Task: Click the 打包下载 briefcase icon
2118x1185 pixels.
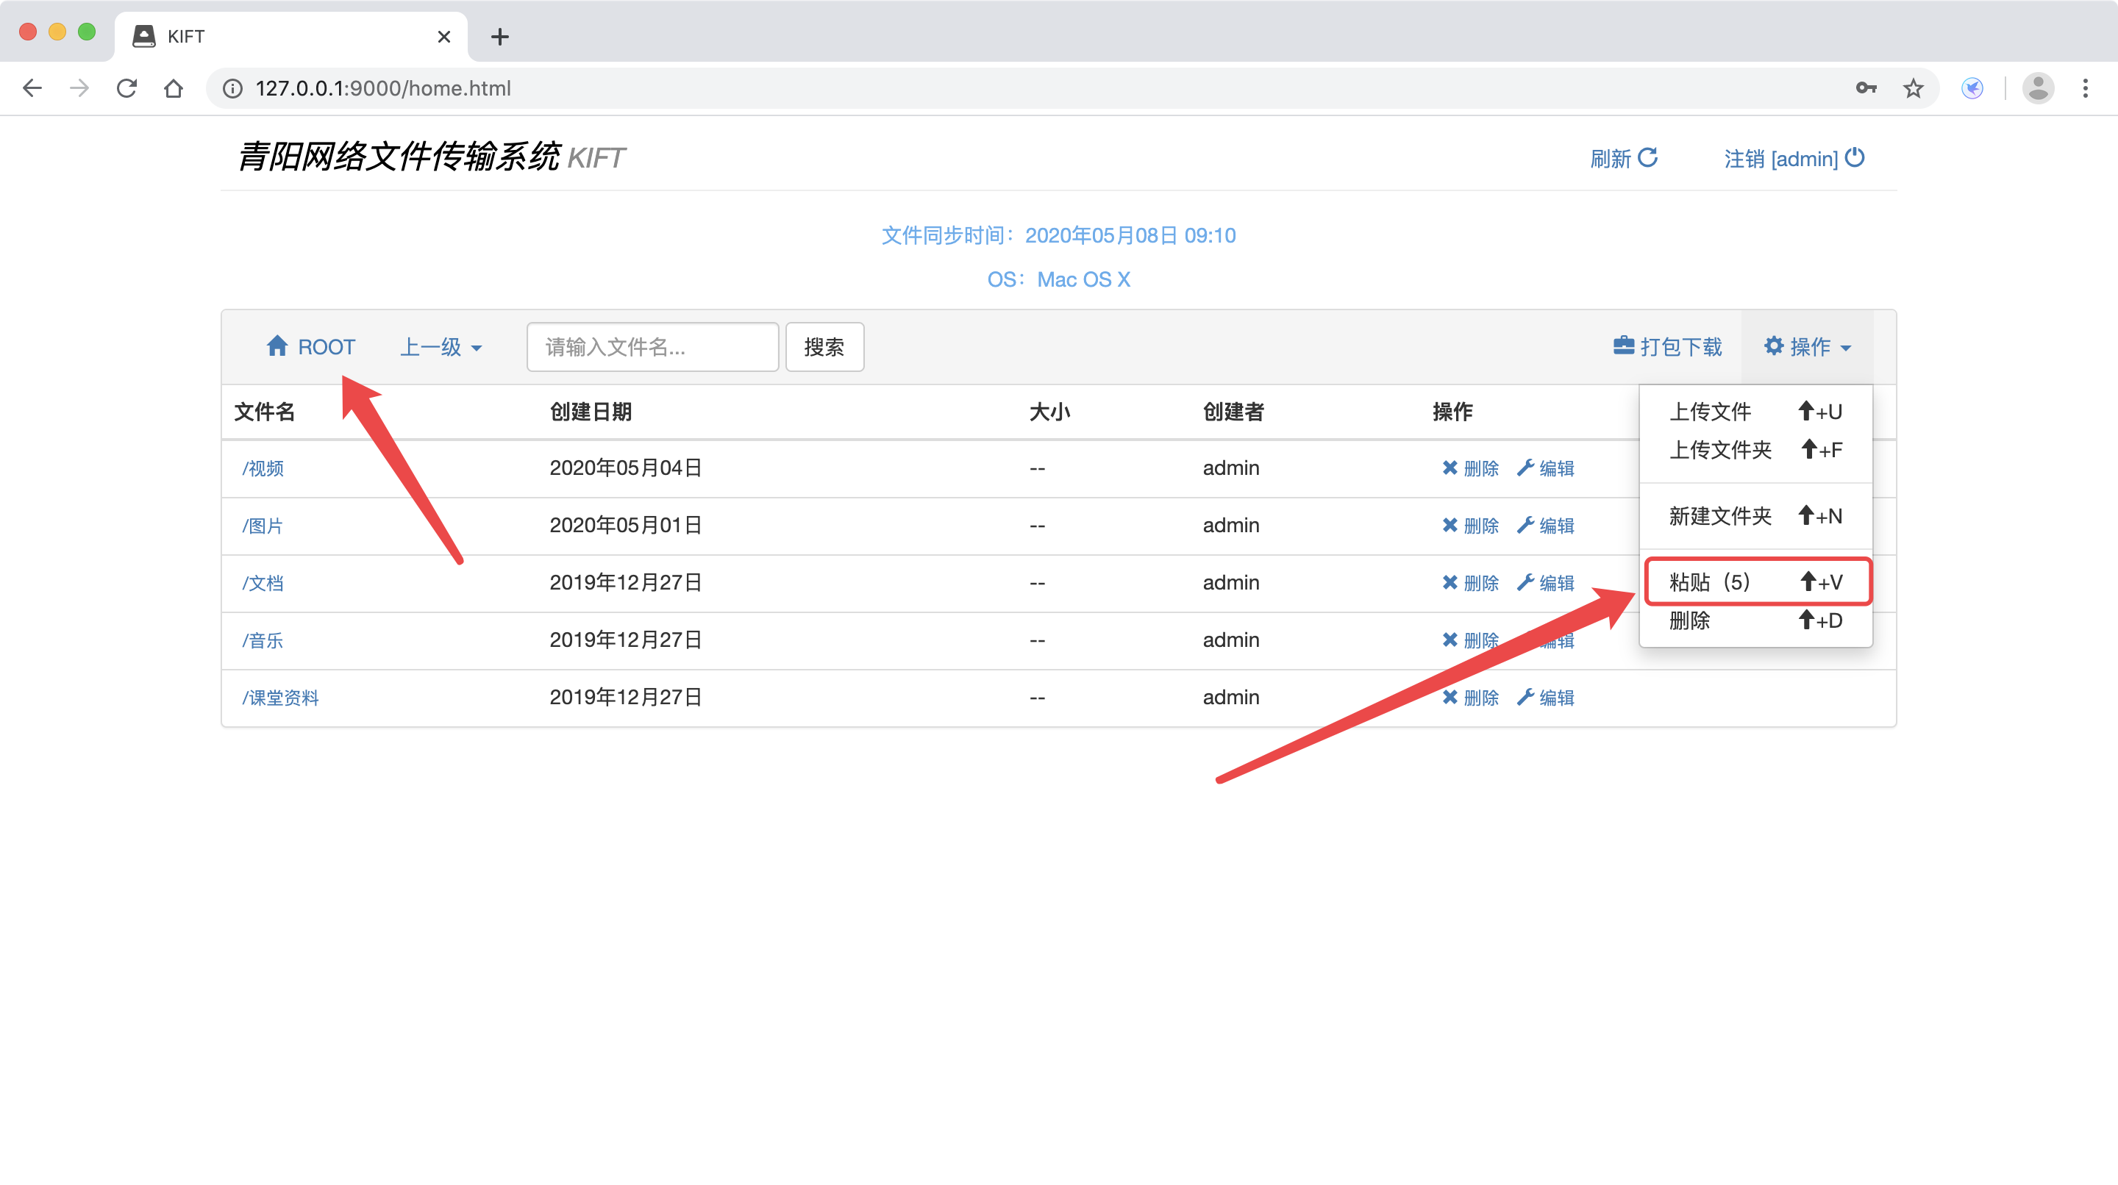Action: [1623, 346]
